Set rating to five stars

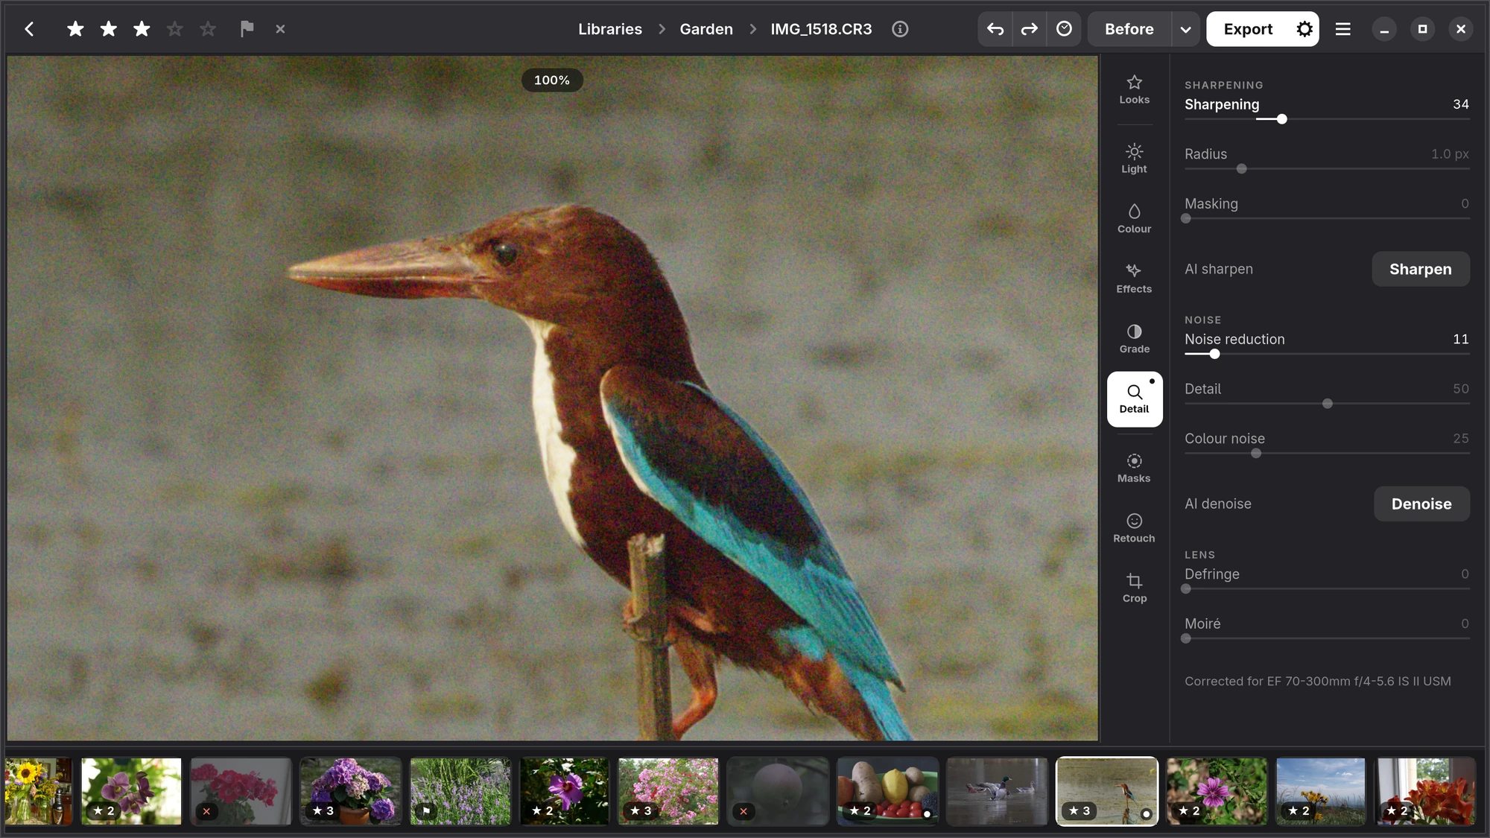point(208,29)
